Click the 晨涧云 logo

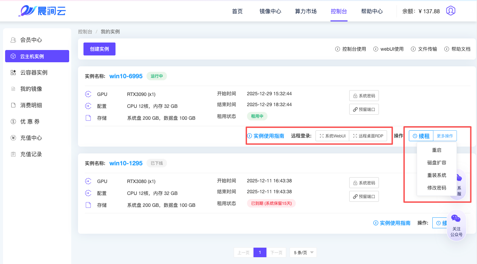(42, 11)
